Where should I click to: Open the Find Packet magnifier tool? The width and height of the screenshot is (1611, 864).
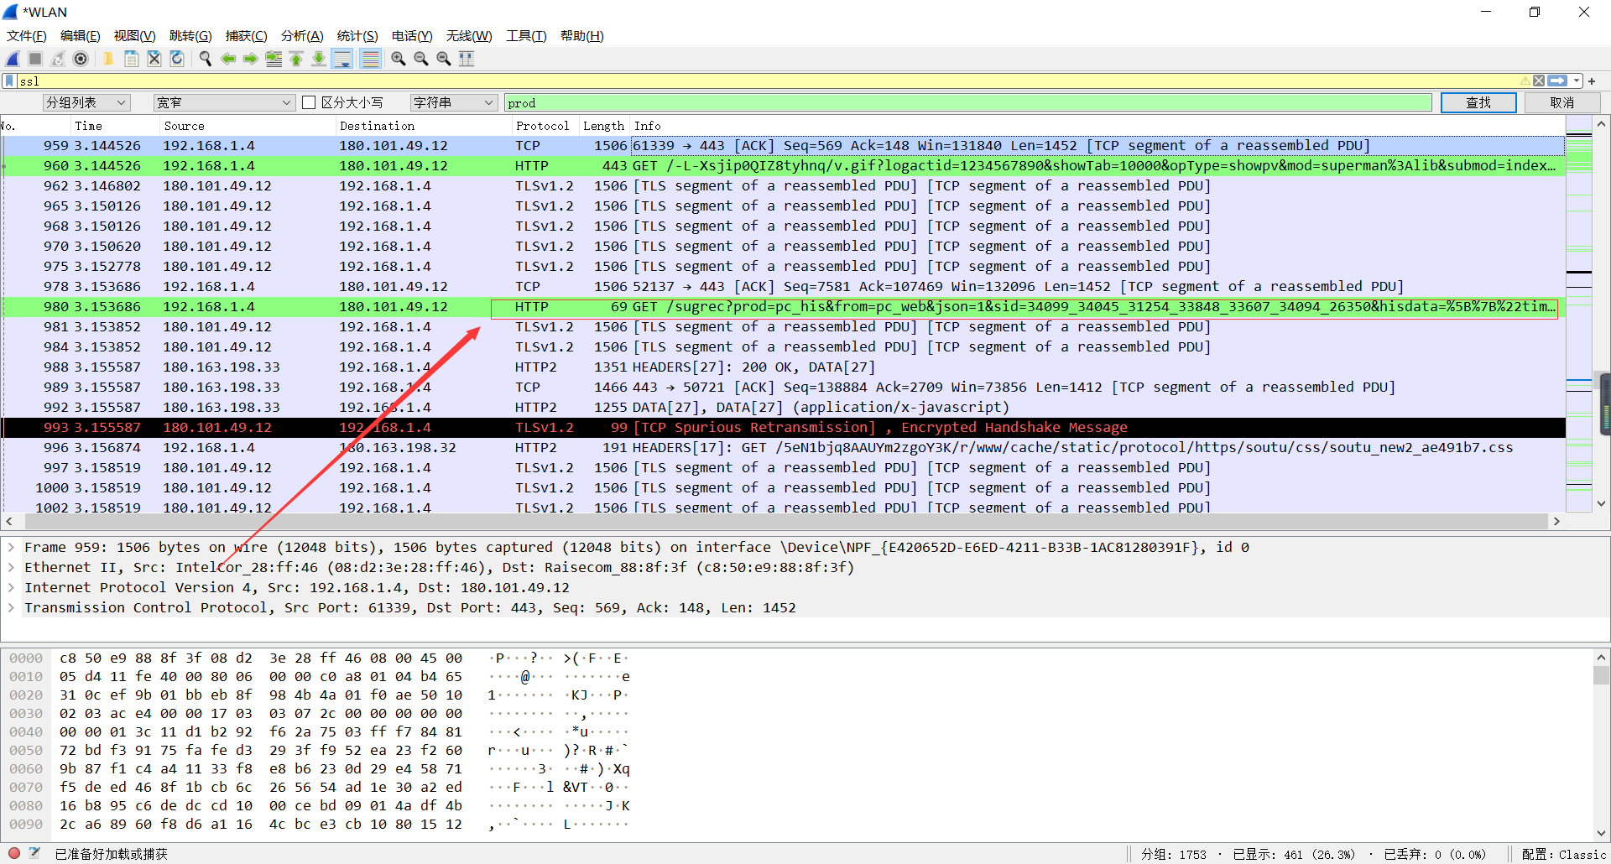[205, 59]
